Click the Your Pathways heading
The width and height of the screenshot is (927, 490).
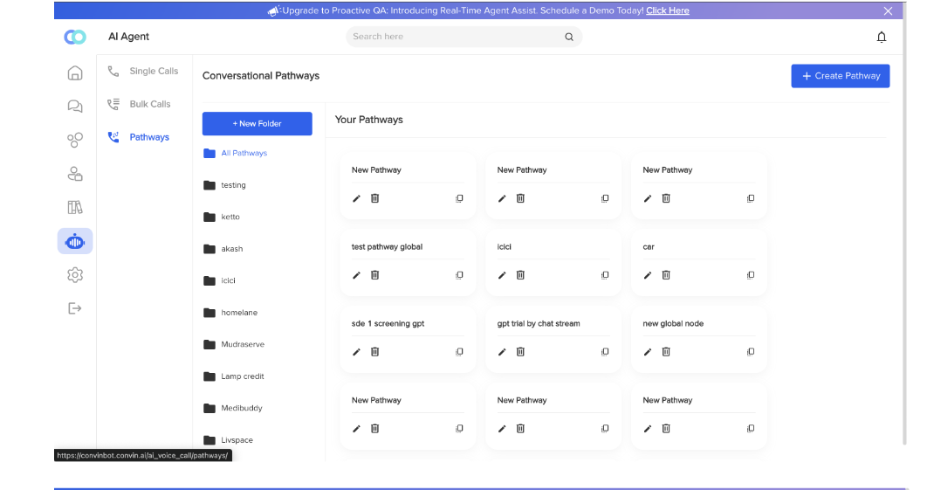pos(369,120)
